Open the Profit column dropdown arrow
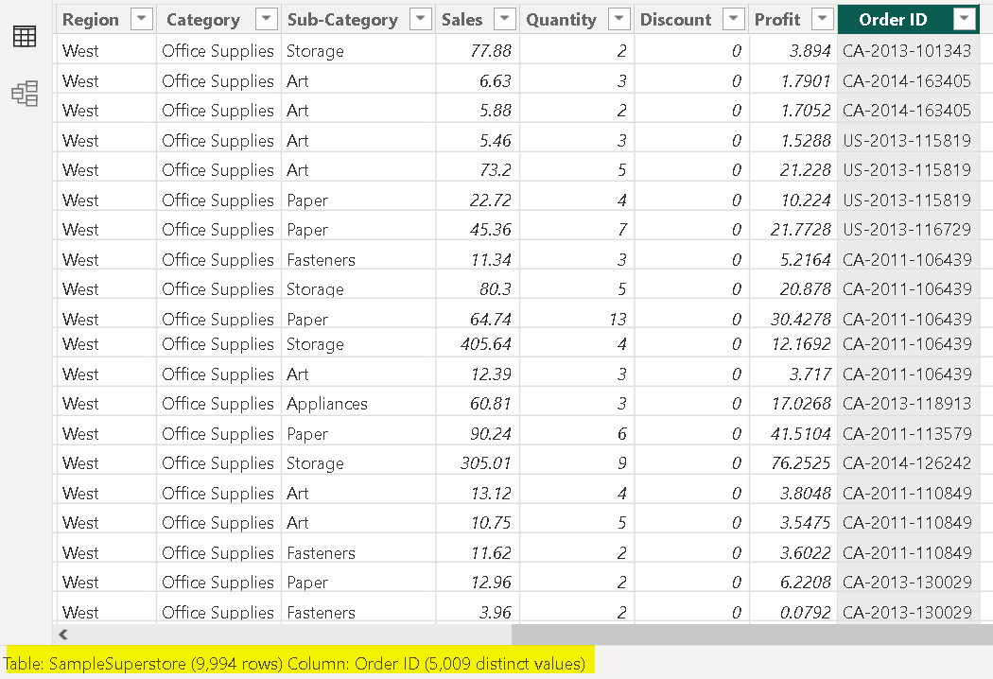The width and height of the screenshot is (993, 679). click(x=823, y=19)
